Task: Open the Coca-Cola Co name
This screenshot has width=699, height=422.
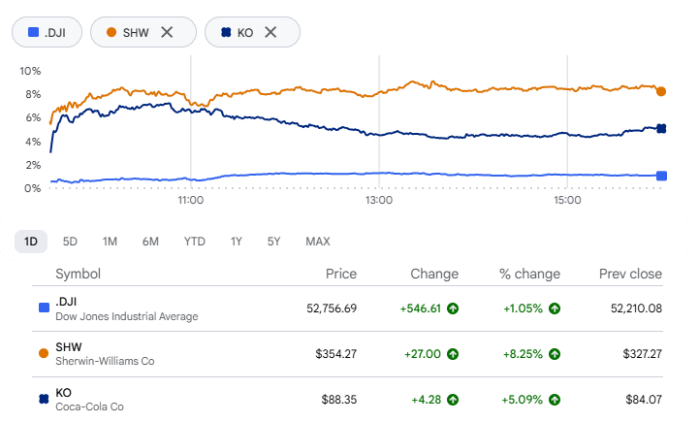Action: click(x=89, y=406)
